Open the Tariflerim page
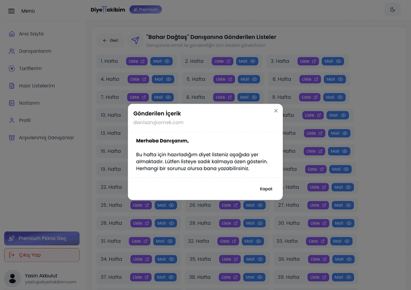Image resolution: width=411 pixels, height=290 pixels. point(30,69)
